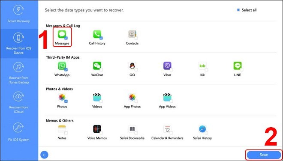The height and width of the screenshot is (161, 283).
Task: Click the Videos clapperboard icon
Action: (97, 97)
